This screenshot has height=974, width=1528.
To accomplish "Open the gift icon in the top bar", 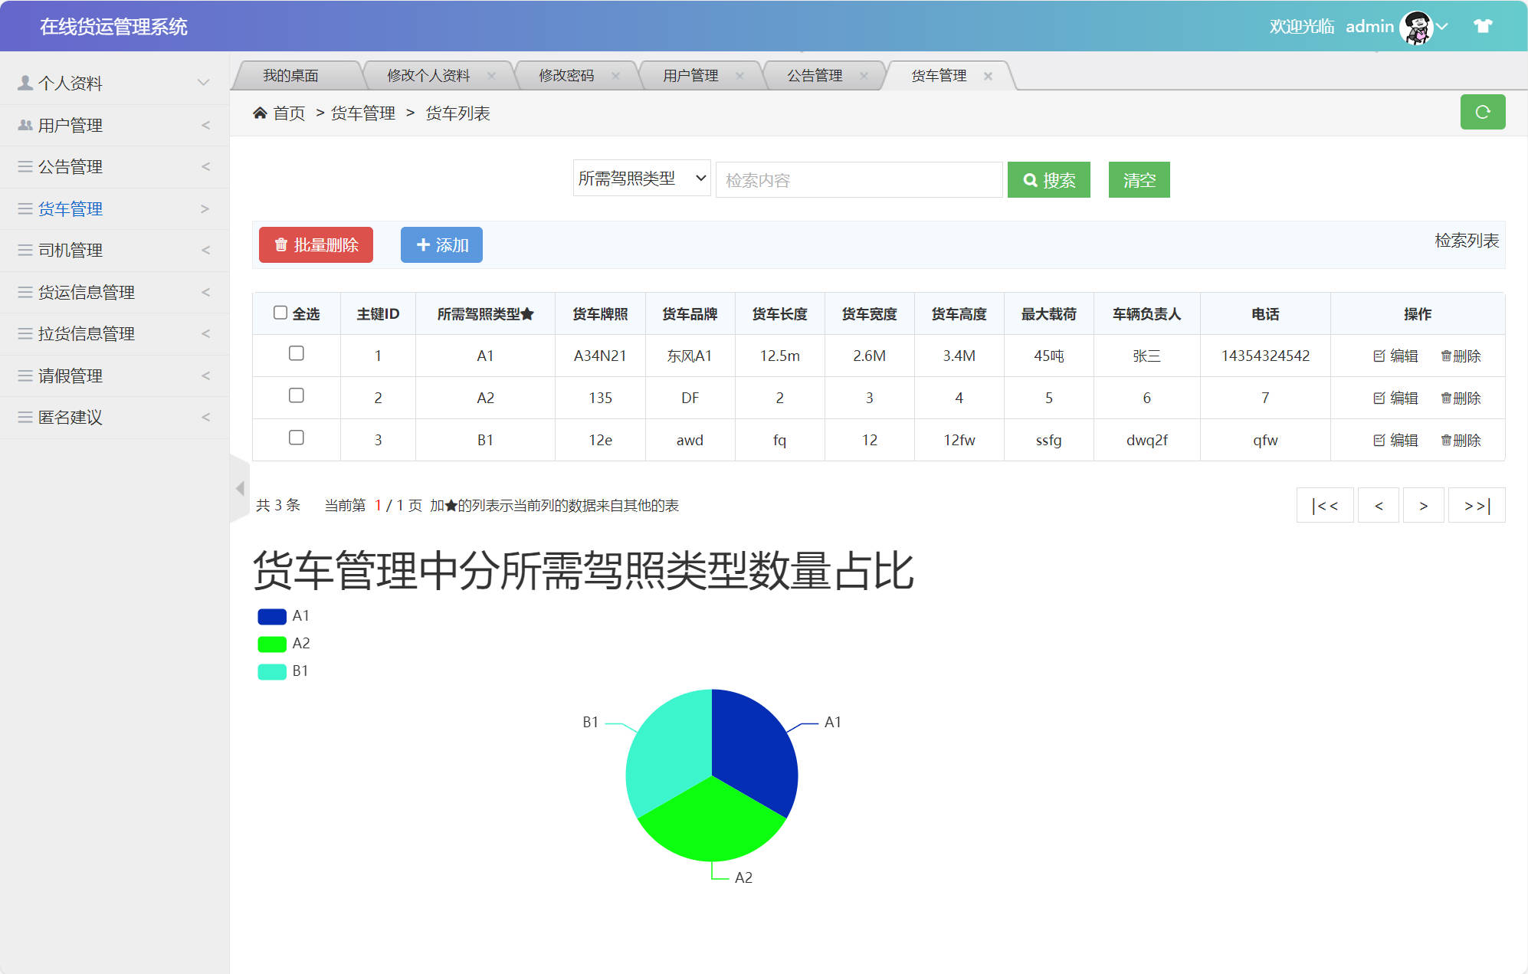I will pyautogui.click(x=1483, y=25).
